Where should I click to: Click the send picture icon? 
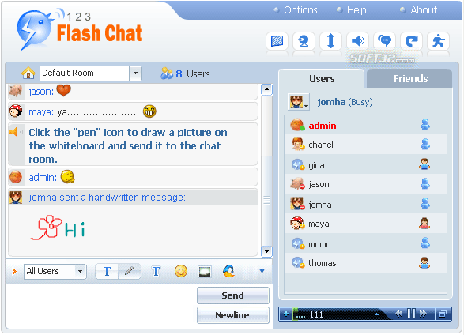tap(205, 272)
